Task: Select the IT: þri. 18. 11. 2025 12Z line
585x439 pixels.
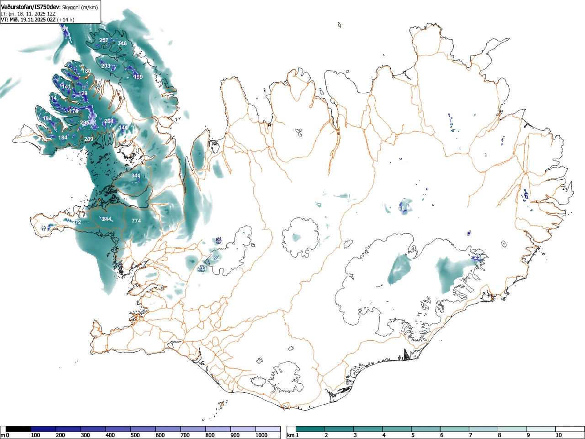Action: pyautogui.click(x=28, y=14)
